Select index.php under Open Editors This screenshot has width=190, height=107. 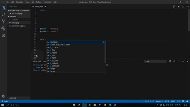click(18, 14)
